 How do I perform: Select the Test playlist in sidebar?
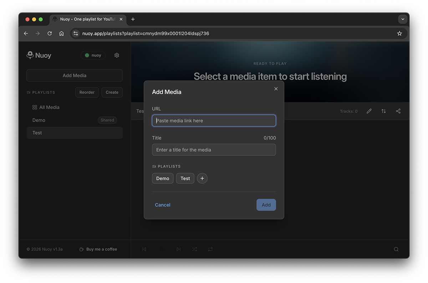(37, 132)
